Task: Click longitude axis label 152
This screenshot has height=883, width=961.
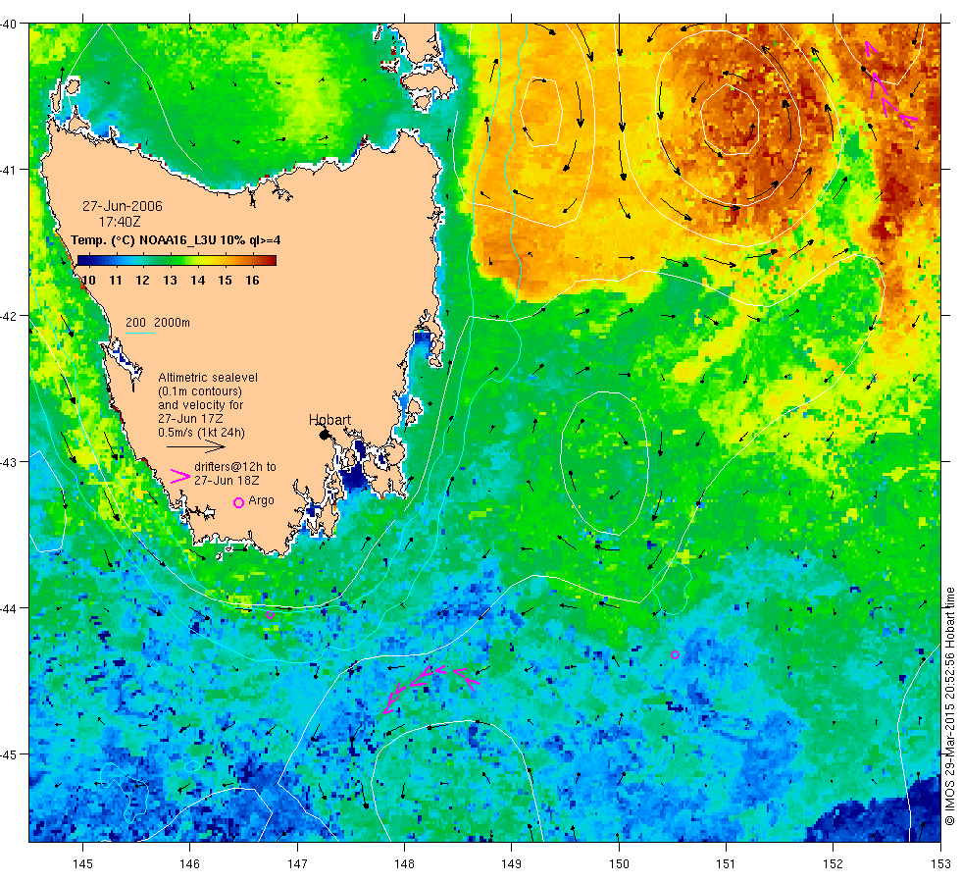Action: (x=833, y=864)
